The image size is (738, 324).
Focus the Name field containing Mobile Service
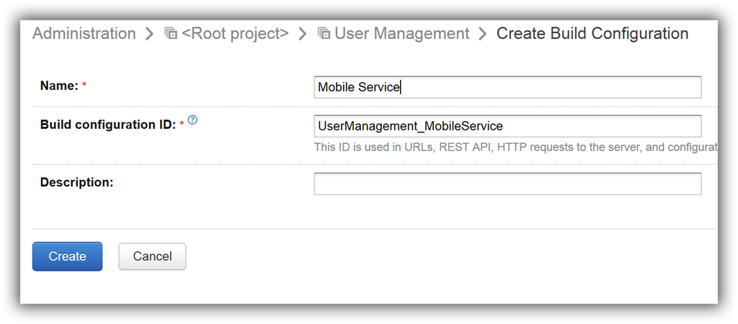pyautogui.click(x=507, y=87)
